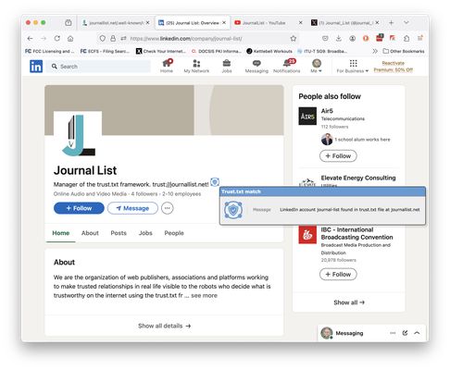This screenshot has width=450, height=370.
Task: Follow Air5 in People also follow
Action: [338, 156]
